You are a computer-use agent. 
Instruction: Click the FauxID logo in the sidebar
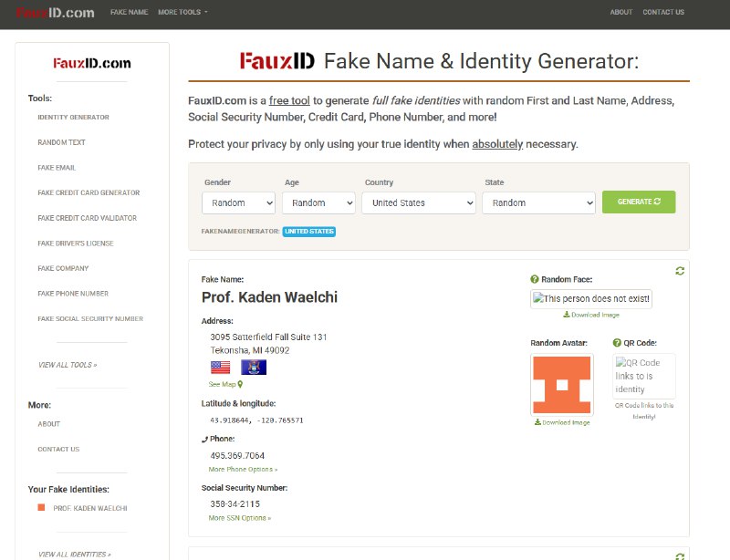click(x=94, y=63)
